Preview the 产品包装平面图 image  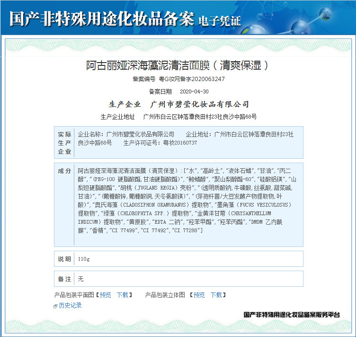(x=106, y=295)
